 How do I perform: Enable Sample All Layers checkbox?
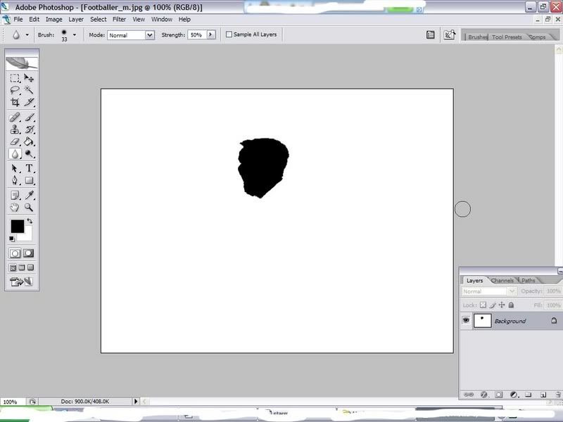pos(229,34)
